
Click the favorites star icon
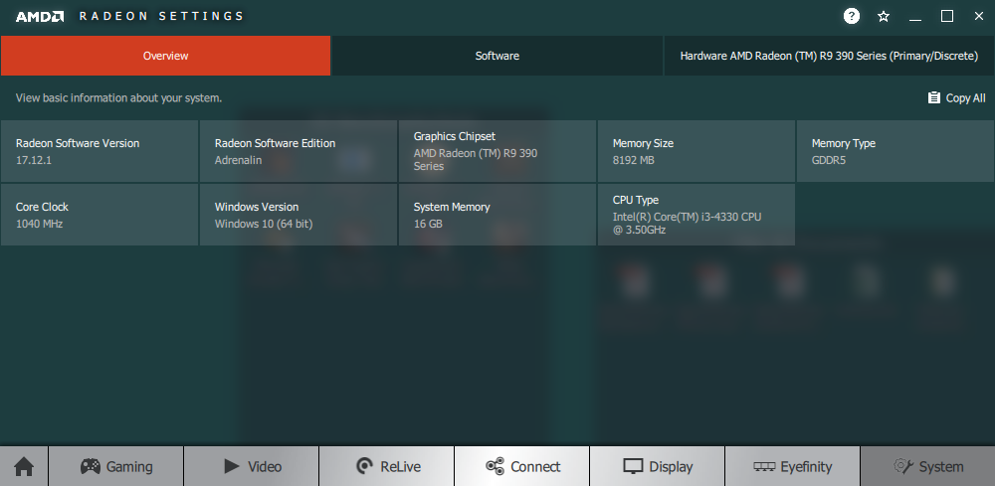[884, 17]
